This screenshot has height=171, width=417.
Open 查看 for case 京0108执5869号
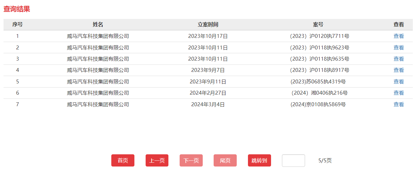(x=398, y=105)
